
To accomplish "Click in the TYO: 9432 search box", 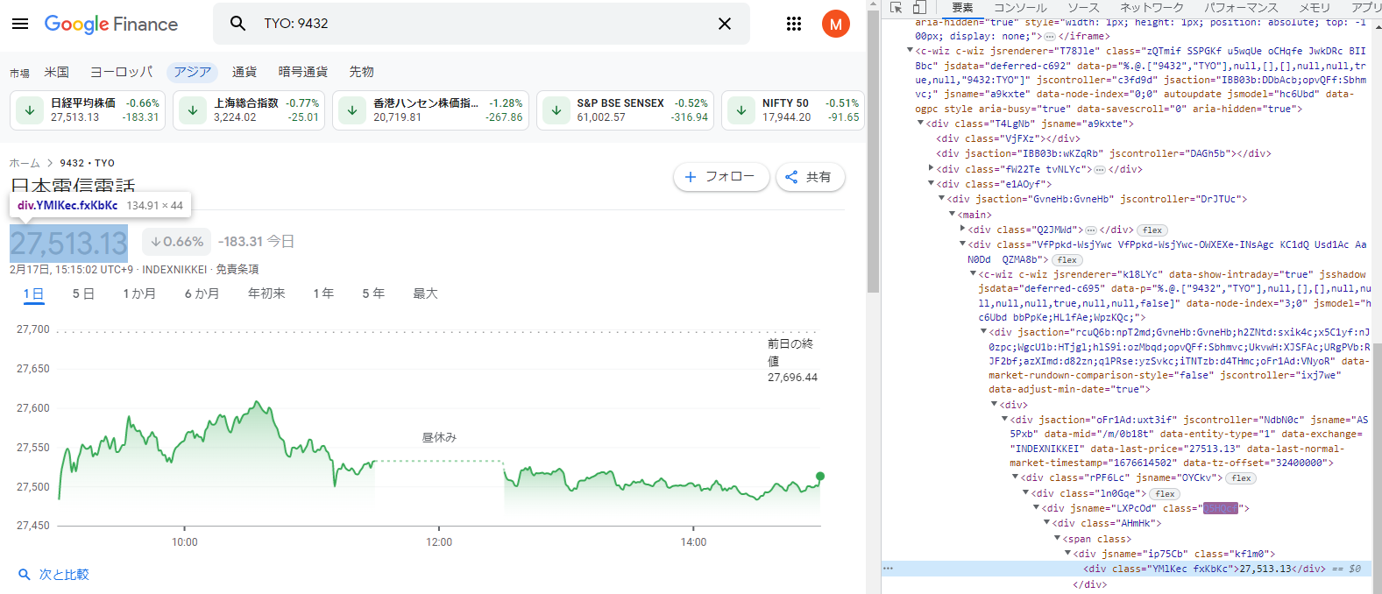I will 482,24.
